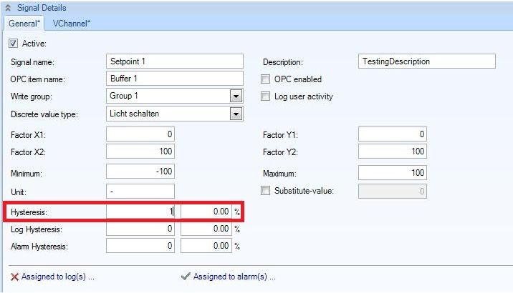Image resolution: width=513 pixels, height=293 pixels.
Task: Open the Write group dropdown arrow
Action: tap(236, 96)
